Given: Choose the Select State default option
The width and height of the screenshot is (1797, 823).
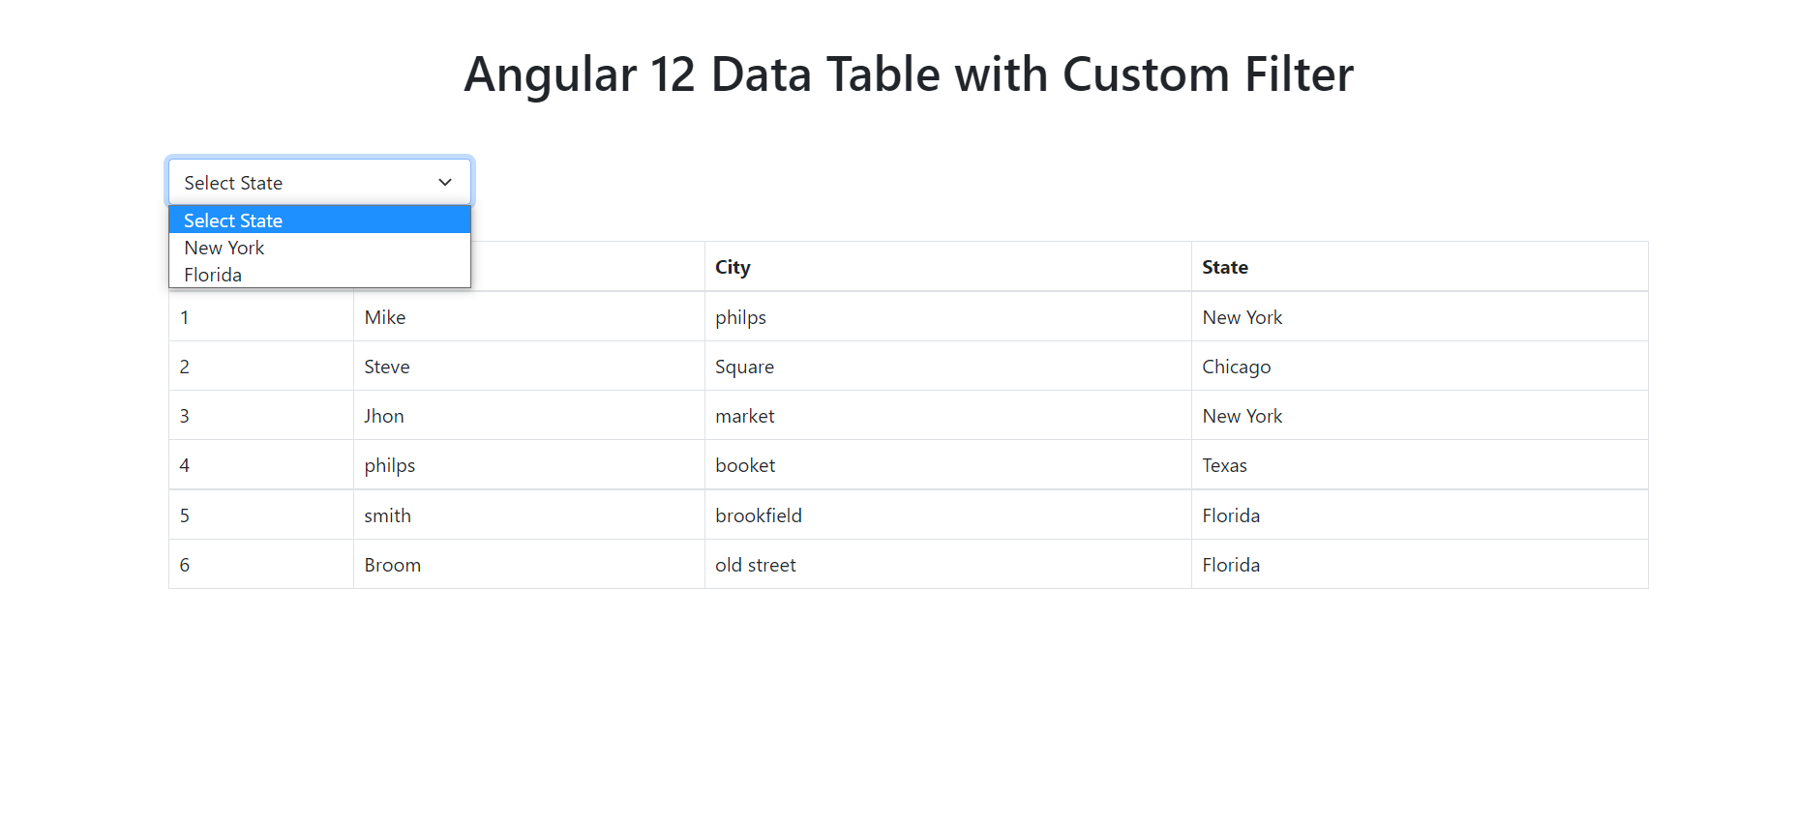Looking at the screenshot, I should click(x=232, y=220).
